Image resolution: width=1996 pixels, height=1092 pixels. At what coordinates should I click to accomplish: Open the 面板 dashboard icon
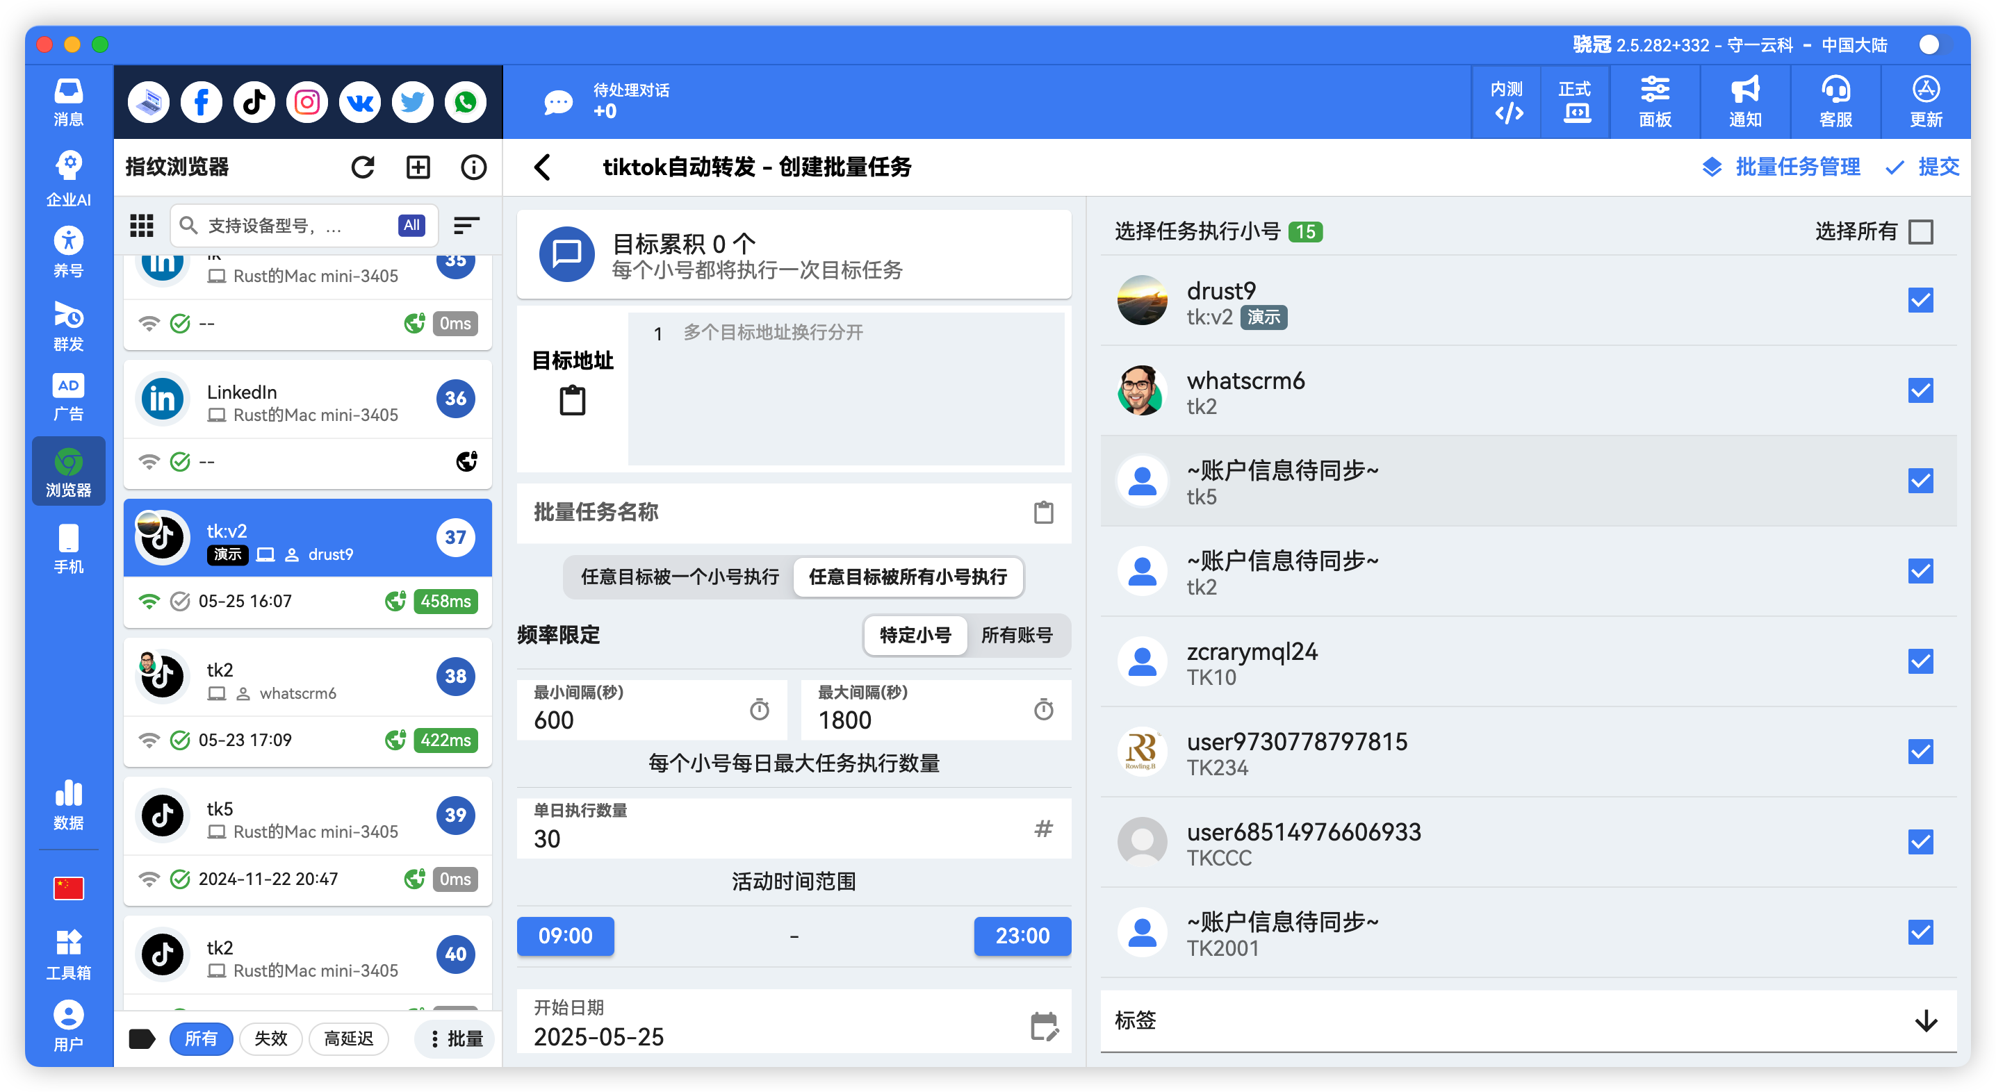pos(1655,101)
